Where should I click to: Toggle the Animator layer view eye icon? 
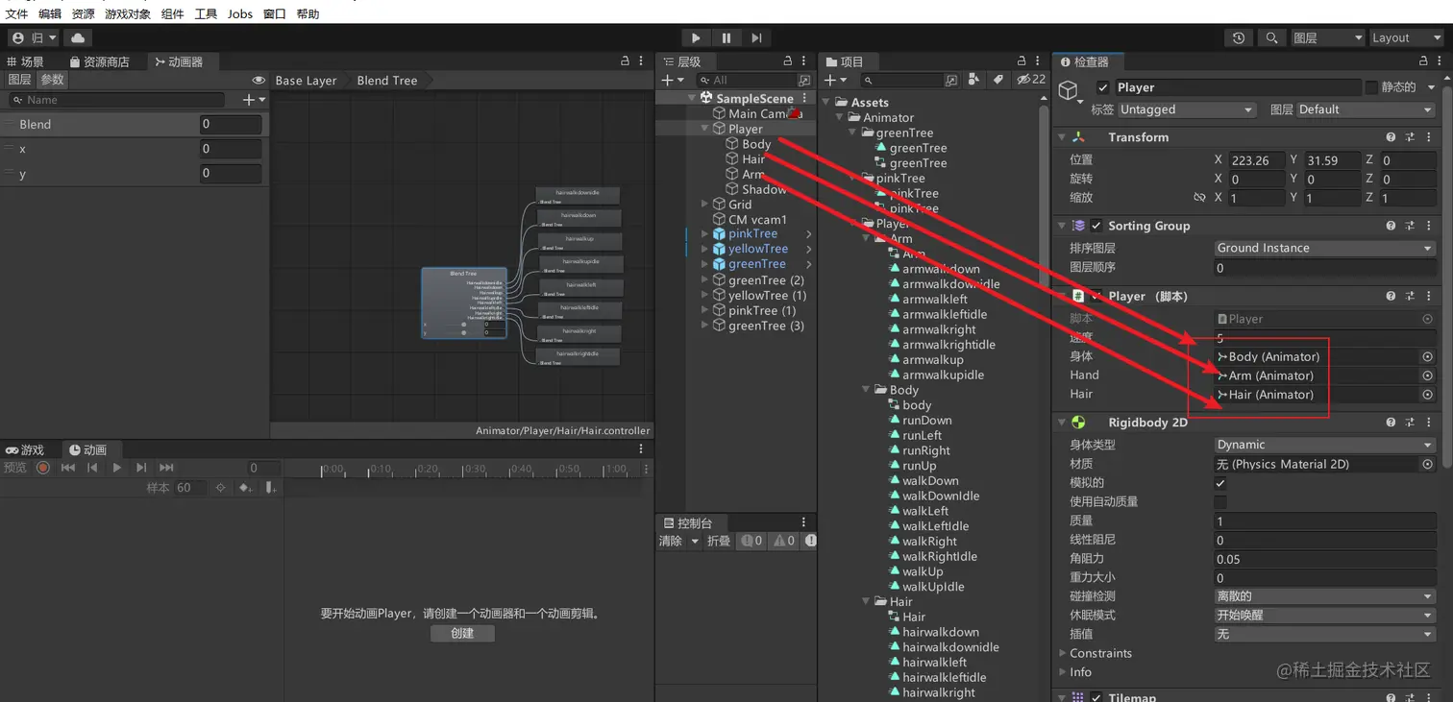[x=259, y=81]
